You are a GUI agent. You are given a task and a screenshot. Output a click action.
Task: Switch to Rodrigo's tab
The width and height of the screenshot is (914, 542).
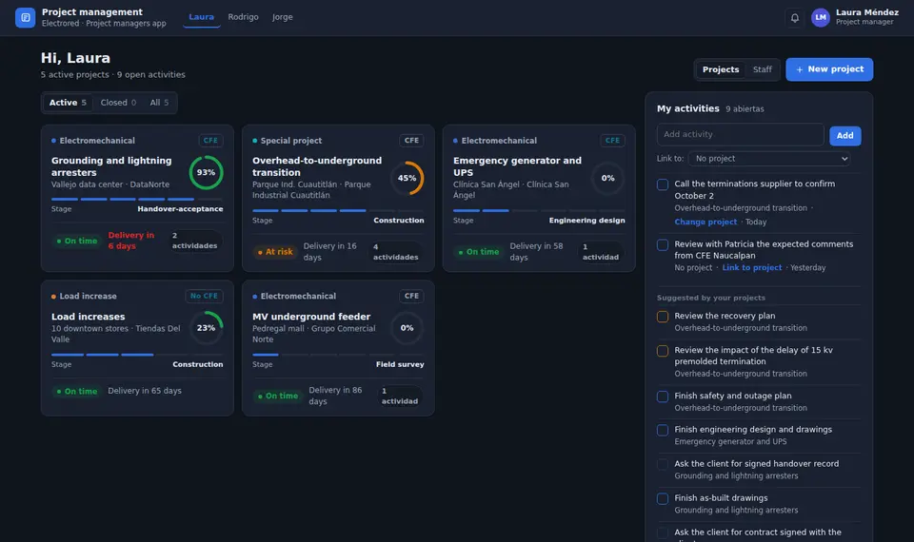tap(243, 17)
